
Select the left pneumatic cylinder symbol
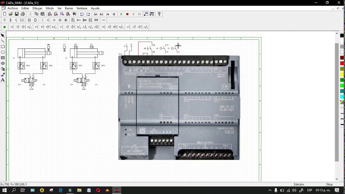point(34,53)
